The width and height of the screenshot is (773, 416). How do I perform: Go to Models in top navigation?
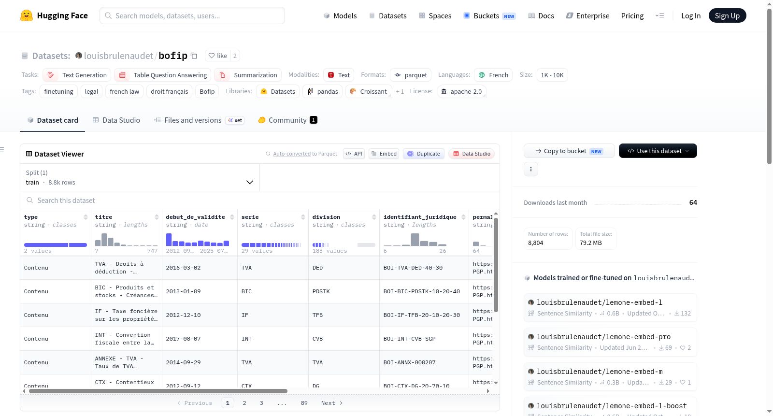[340, 16]
